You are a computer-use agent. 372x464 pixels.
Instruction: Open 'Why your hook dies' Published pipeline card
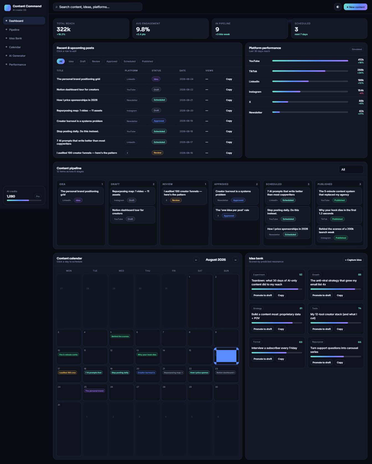pyautogui.click(x=339, y=215)
